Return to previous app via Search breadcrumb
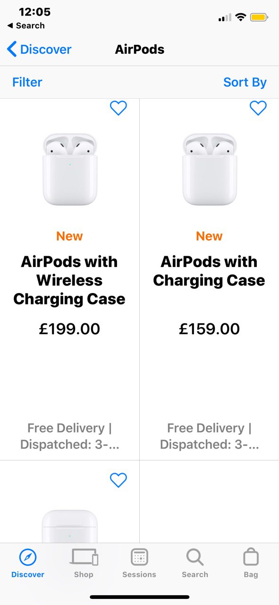Image resolution: width=279 pixels, height=605 pixels. pos(26,26)
